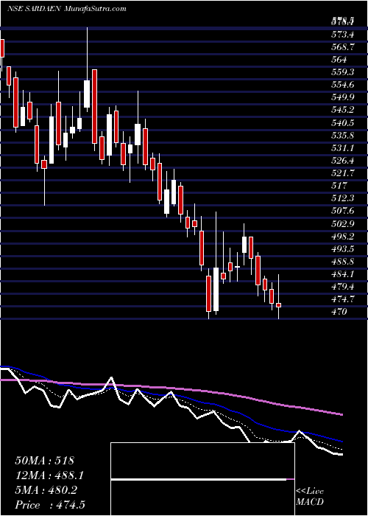
Task: Click the 512.3 price level label
Action: point(343,198)
